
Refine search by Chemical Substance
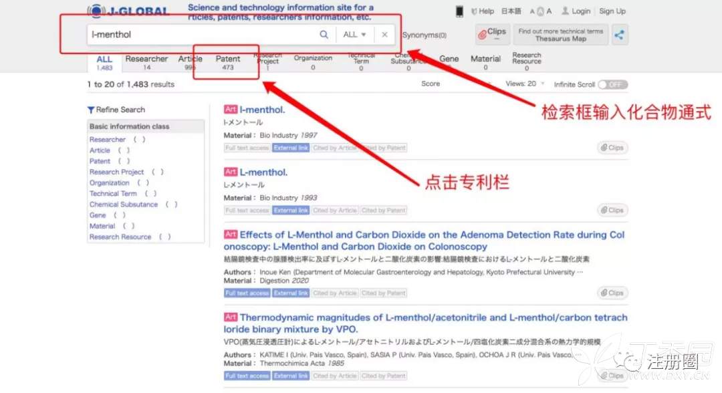pyautogui.click(x=124, y=205)
